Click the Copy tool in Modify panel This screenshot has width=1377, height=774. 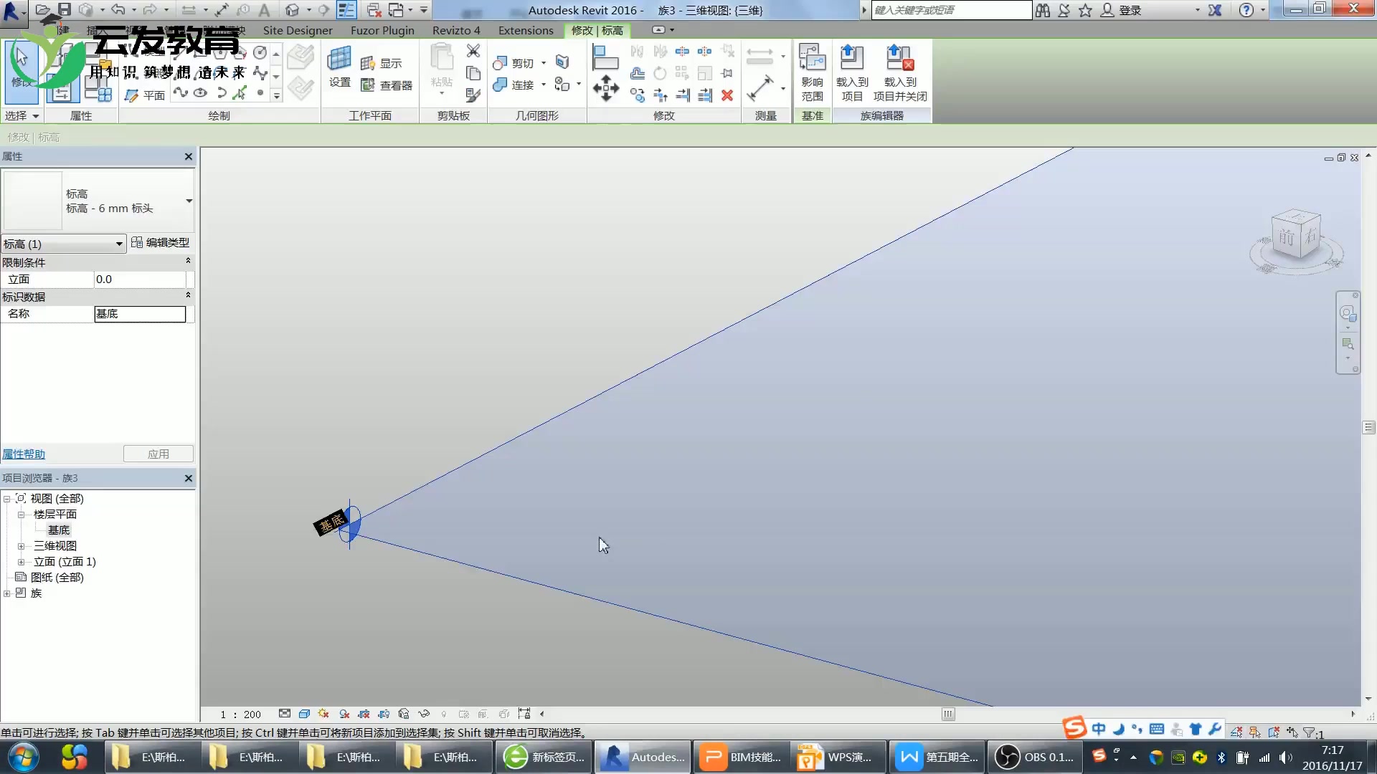pyautogui.click(x=638, y=95)
